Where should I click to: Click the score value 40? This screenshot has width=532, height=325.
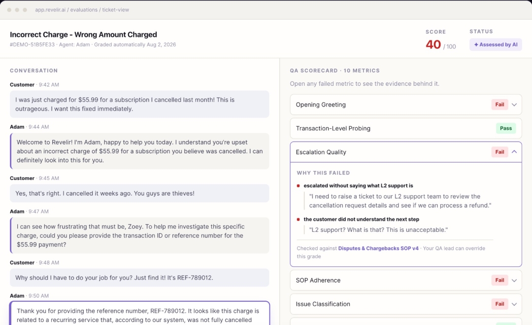(433, 44)
